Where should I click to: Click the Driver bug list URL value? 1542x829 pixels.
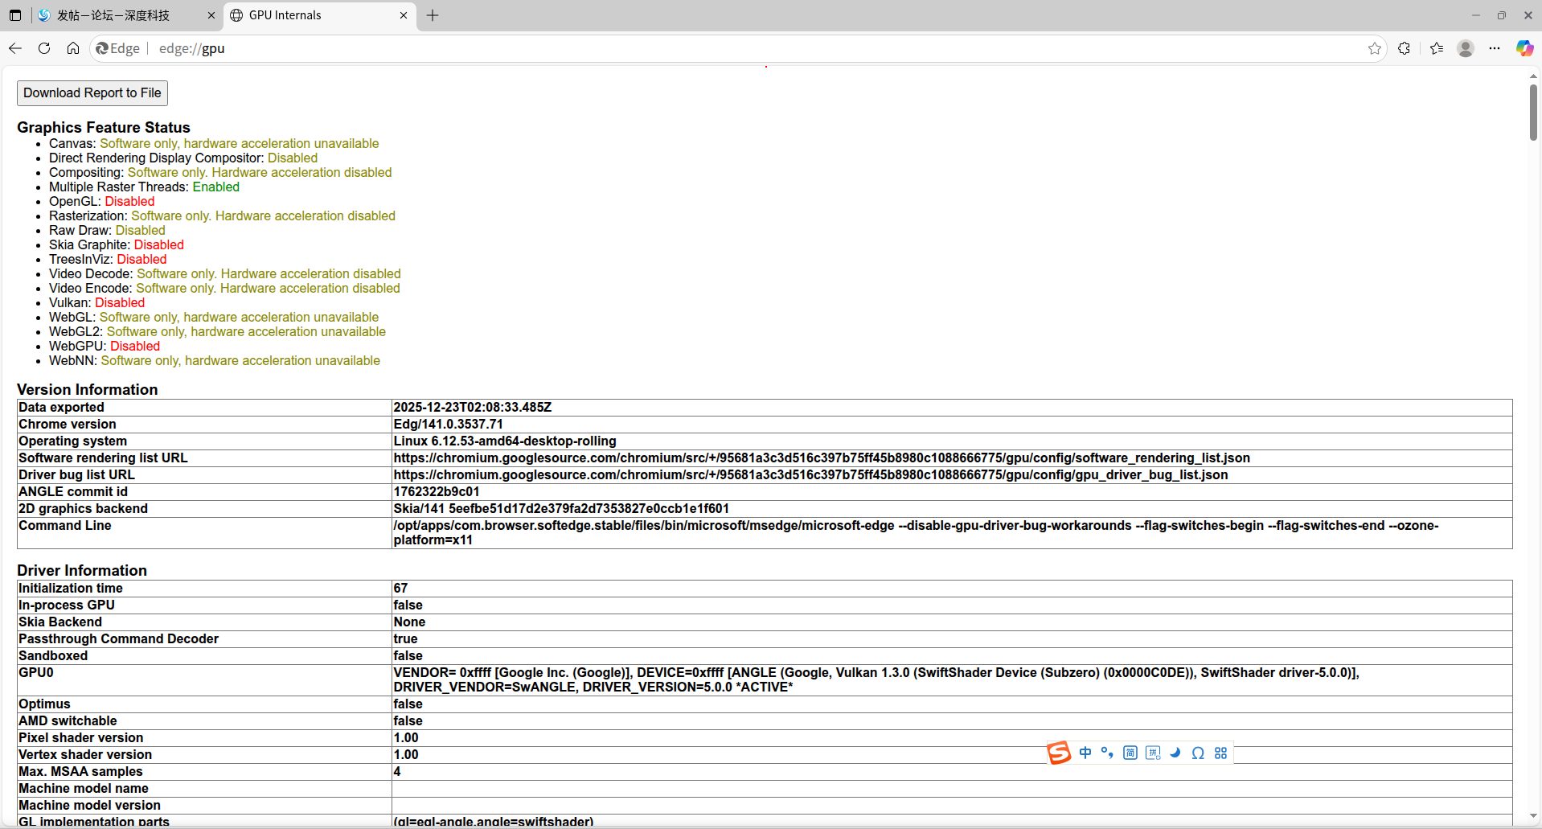point(810,475)
